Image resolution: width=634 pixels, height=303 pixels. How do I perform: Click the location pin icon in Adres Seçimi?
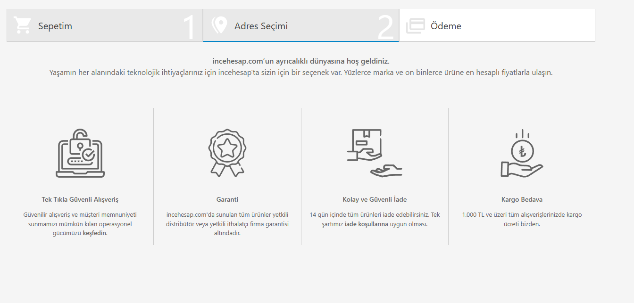coord(219,25)
